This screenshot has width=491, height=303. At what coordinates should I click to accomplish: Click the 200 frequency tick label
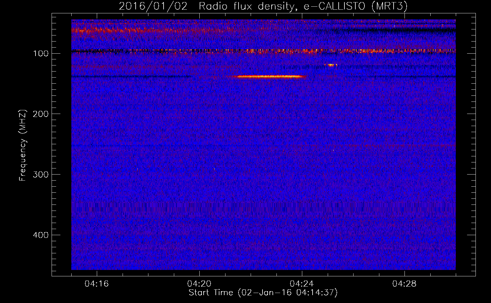coord(41,114)
